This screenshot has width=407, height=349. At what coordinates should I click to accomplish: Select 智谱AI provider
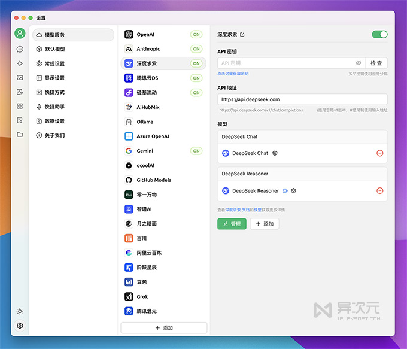click(163, 209)
